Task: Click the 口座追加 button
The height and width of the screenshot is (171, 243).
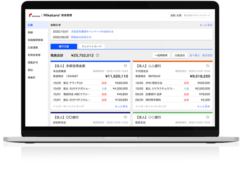Action: 180,55
